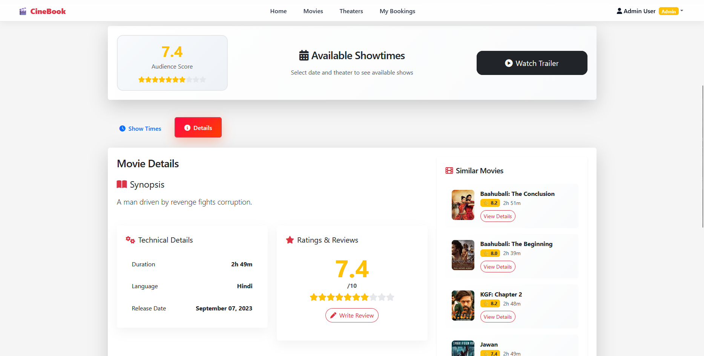Click the film strip icon by Similar Movies
This screenshot has height=356, width=704.
coord(449,171)
